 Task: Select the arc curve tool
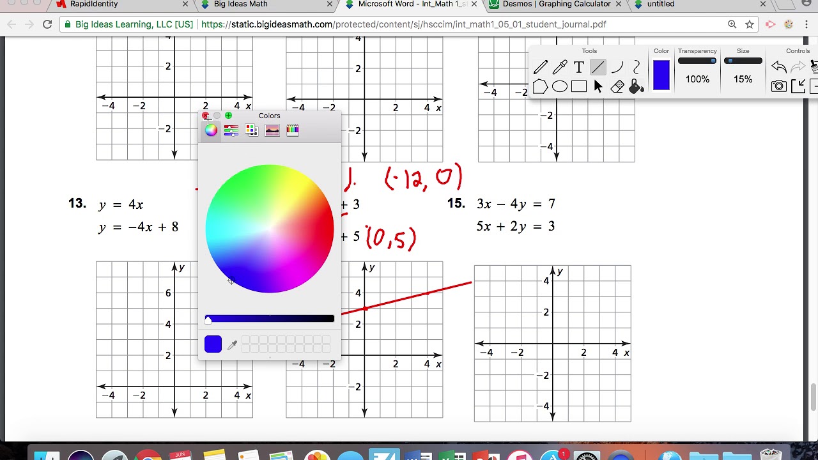(x=617, y=67)
